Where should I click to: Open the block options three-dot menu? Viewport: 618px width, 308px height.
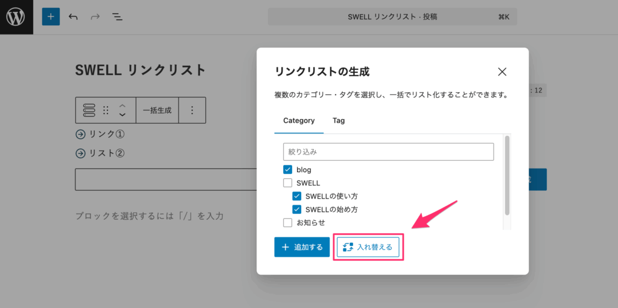click(x=192, y=110)
